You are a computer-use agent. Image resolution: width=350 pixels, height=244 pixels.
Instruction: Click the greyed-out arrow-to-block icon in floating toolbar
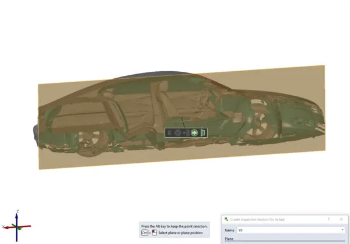coord(186,133)
